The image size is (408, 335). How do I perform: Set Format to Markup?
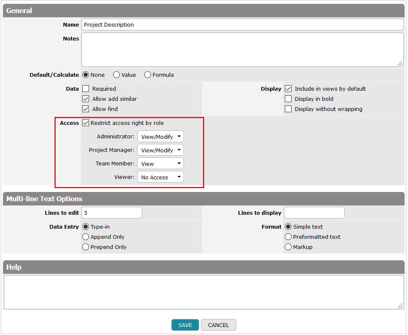[x=288, y=247]
